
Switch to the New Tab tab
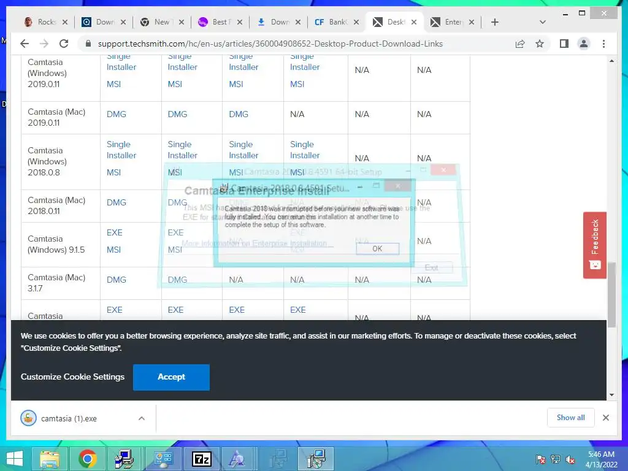158,22
